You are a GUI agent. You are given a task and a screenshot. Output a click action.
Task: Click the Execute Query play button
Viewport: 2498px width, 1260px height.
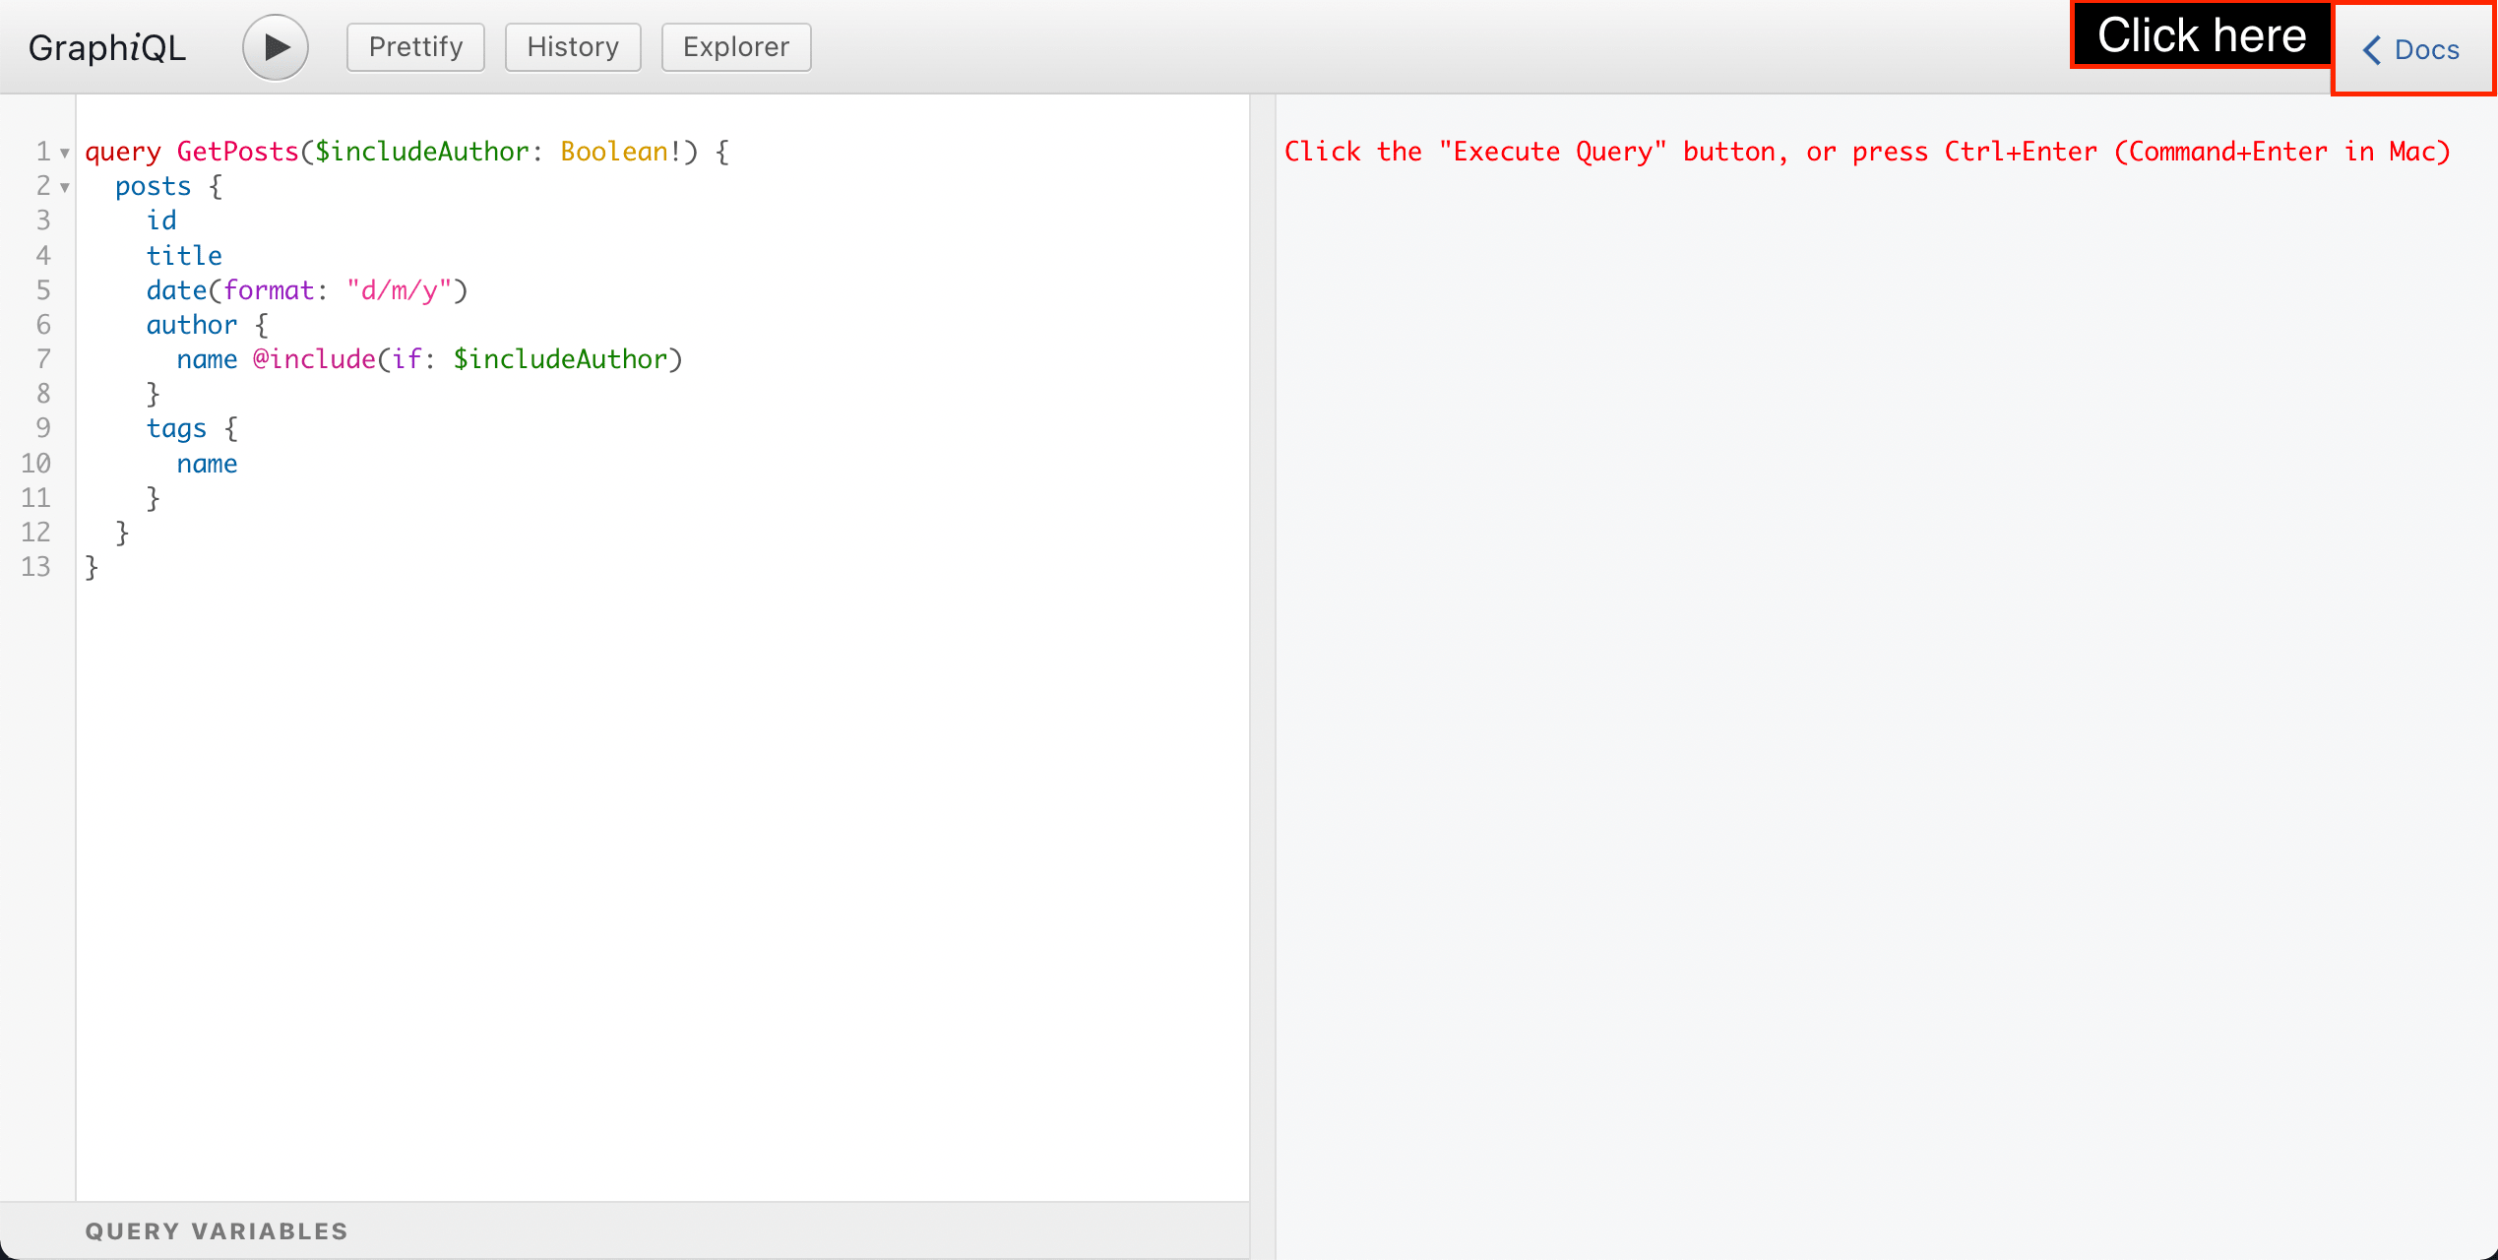pyautogui.click(x=275, y=46)
